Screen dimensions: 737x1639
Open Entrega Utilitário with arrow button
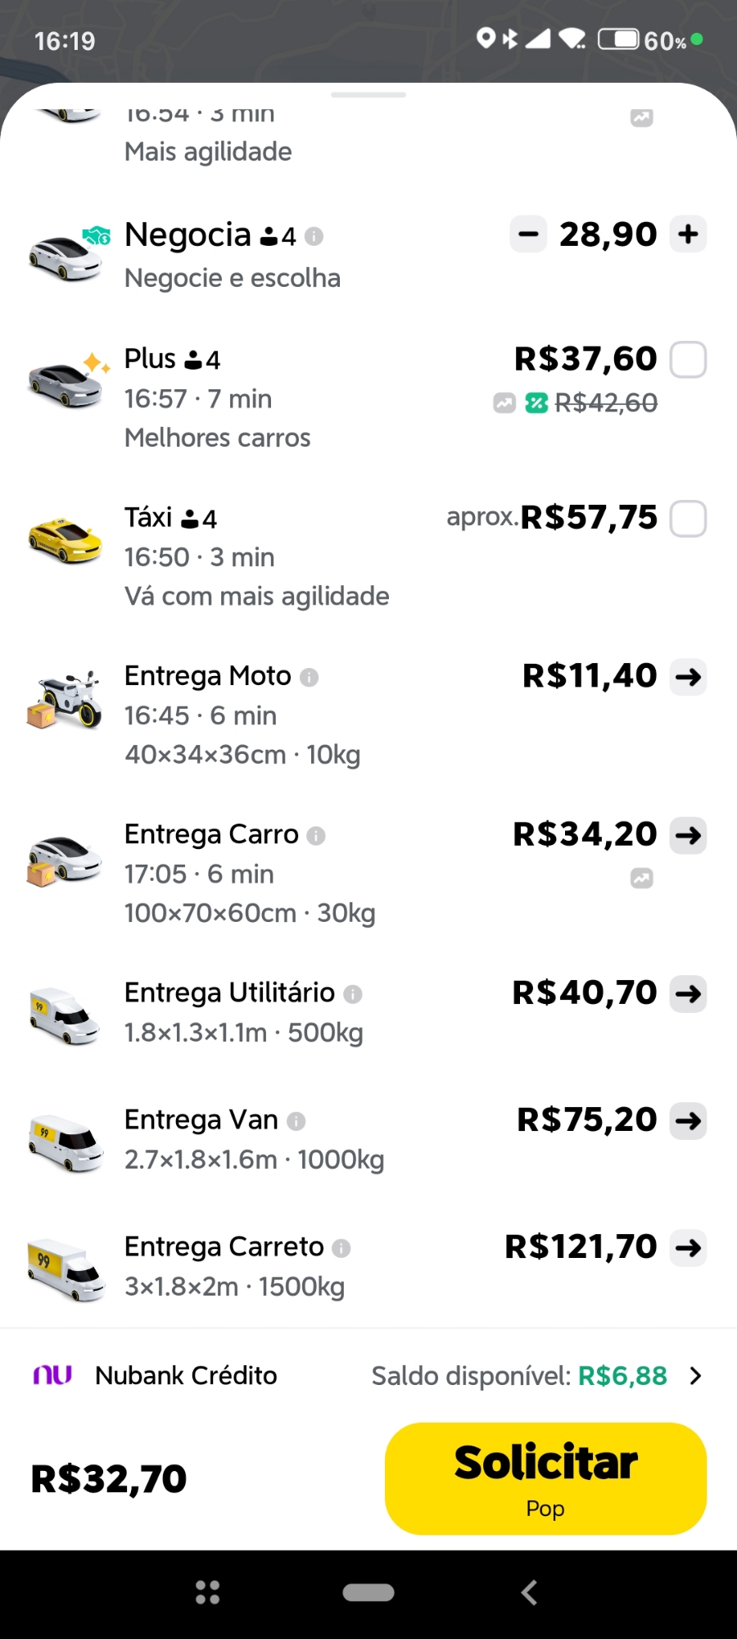pos(688,994)
